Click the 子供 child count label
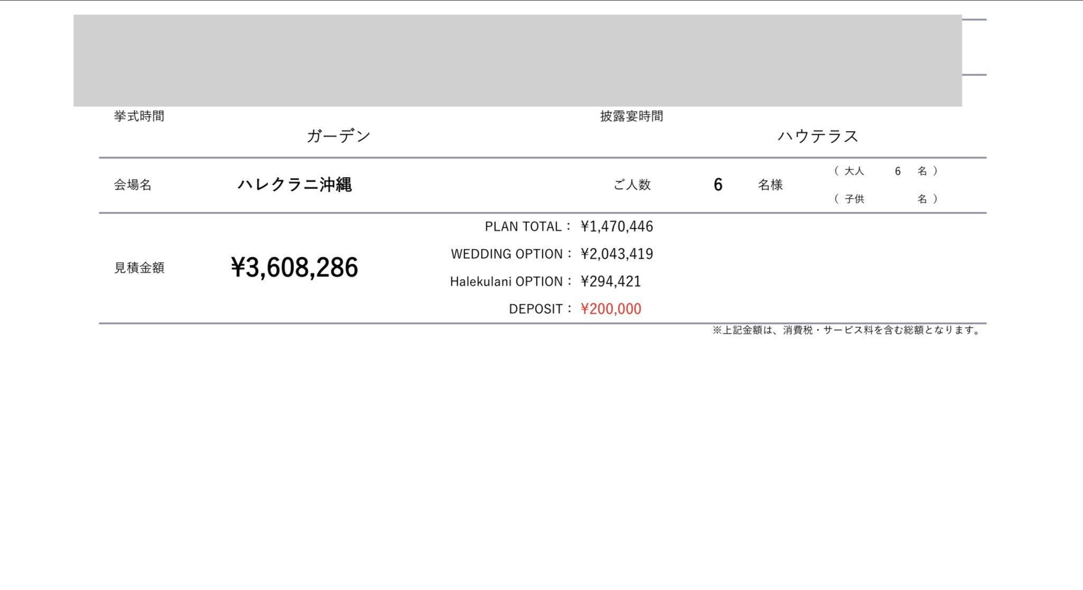Screen dimensions: 1083x590 click(x=854, y=199)
